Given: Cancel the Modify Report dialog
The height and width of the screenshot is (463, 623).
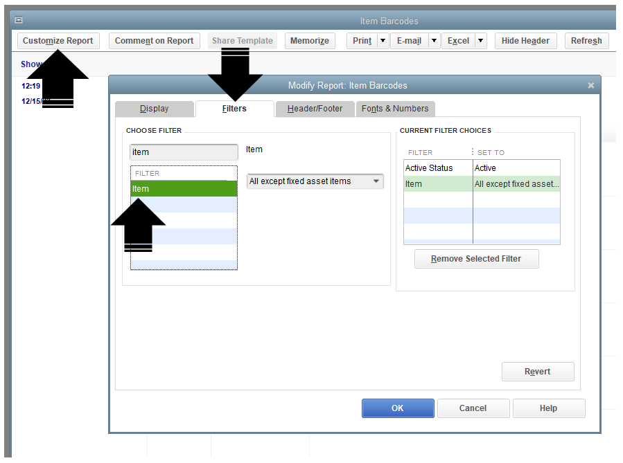Looking at the screenshot, I should [473, 408].
